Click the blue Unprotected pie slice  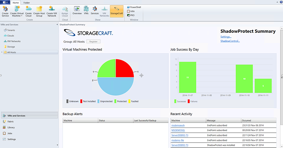[116, 87]
